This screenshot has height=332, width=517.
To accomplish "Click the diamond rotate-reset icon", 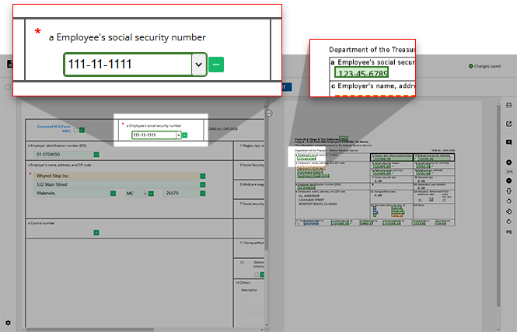I will (x=508, y=211).
